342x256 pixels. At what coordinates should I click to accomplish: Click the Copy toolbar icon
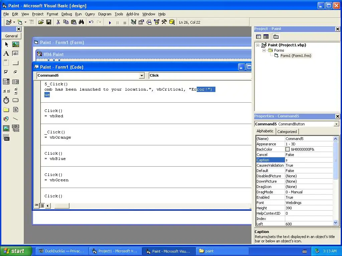click(66, 22)
